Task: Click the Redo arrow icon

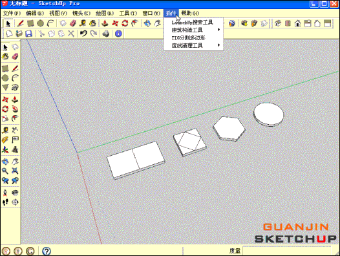Action: coord(94,34)
